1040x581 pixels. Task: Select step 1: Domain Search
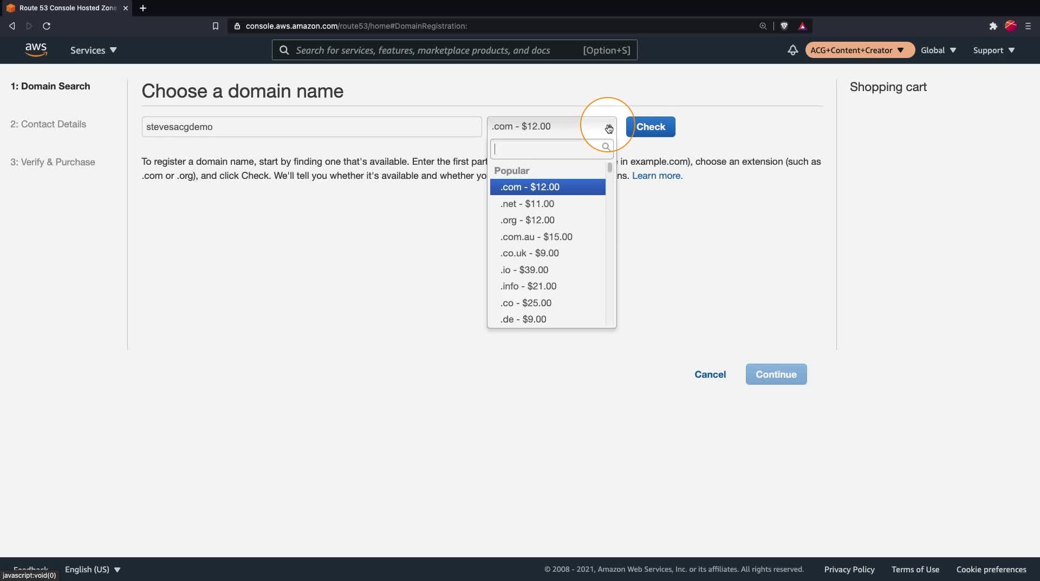tap(50, 86)
